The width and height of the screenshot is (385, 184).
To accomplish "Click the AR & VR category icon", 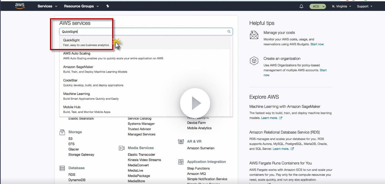I will 181,142.
